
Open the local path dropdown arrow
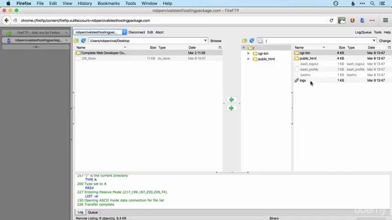[205, 41]
